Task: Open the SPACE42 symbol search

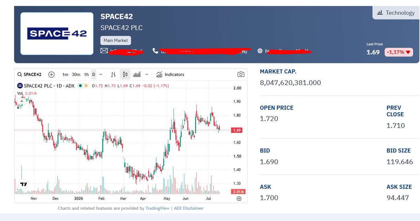Action: 29,74
